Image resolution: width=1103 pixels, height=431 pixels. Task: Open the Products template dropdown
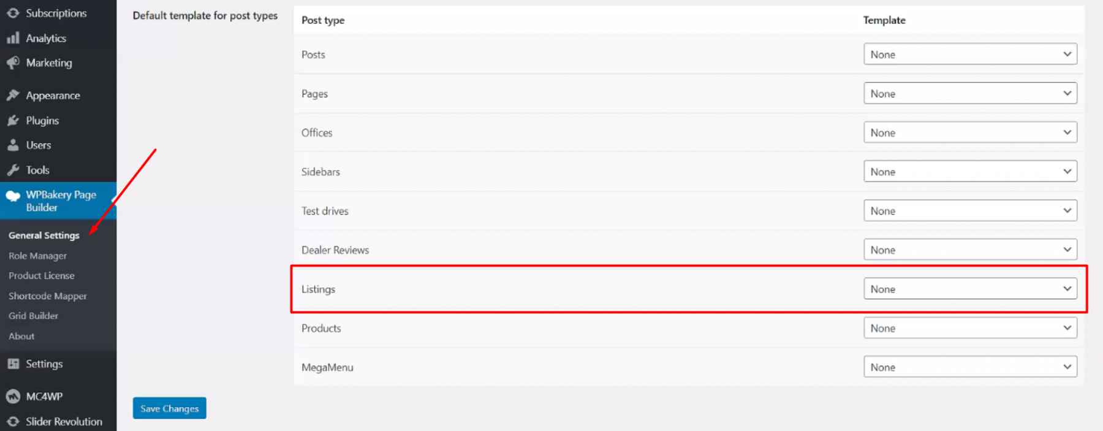(969, 328)
